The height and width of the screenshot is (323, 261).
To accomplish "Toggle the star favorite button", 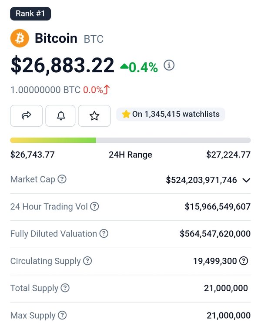I will 94,116.
